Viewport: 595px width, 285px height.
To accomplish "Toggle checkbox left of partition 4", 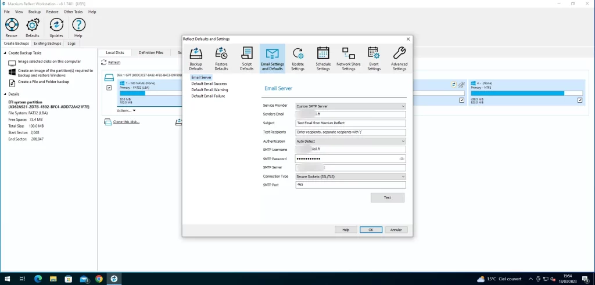I will pyautogui.click(x=462, y=100).
